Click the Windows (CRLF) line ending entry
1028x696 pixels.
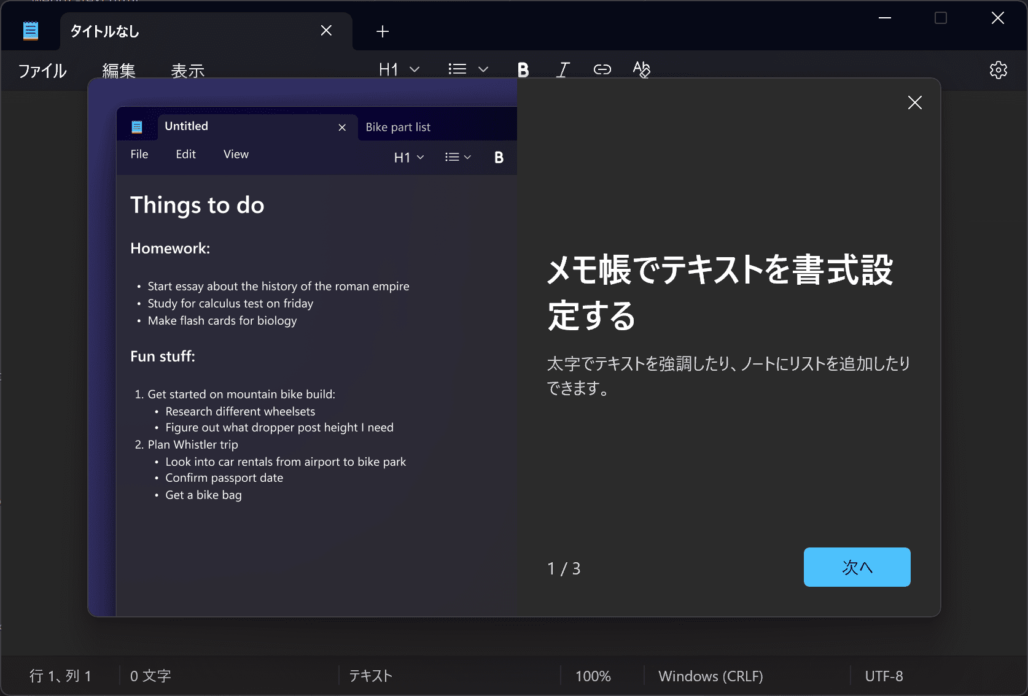coord(711,676)
